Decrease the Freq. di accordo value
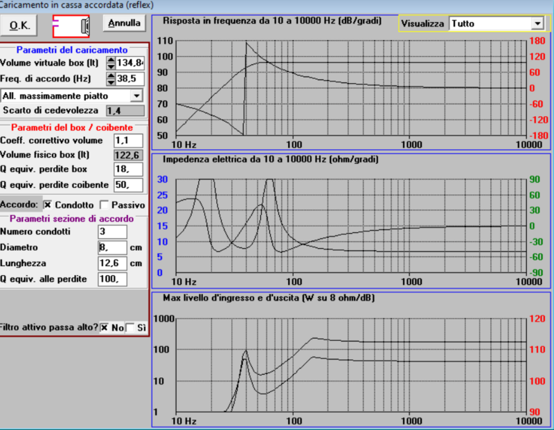Screen dimensions: 554x430 (111, 82)
